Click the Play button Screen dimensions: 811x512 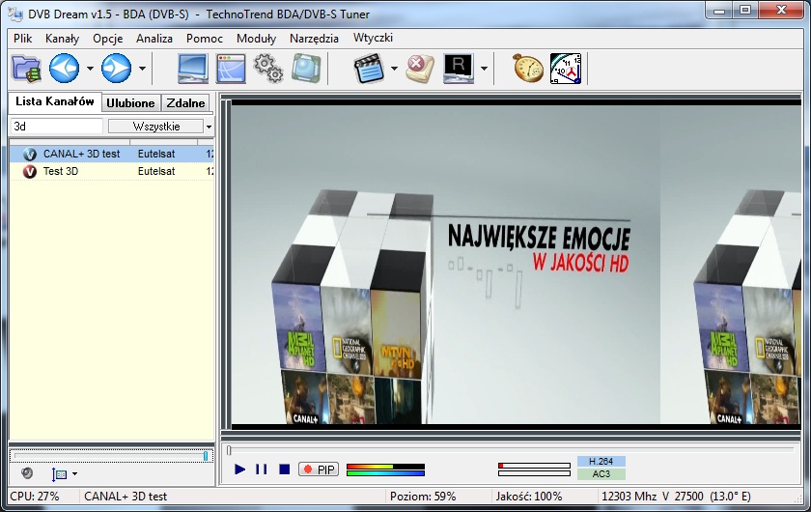tap(239, 469)
